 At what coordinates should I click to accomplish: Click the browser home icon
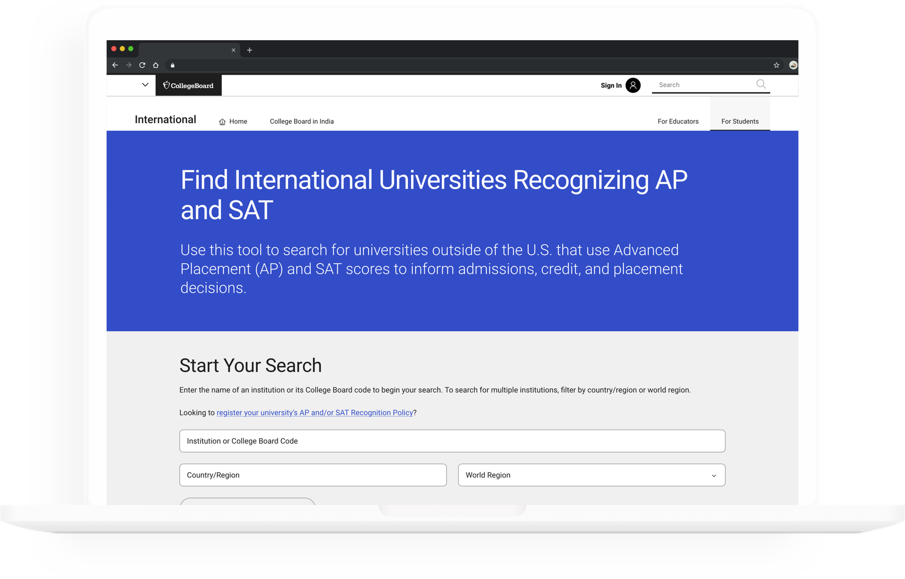point(156,65)
